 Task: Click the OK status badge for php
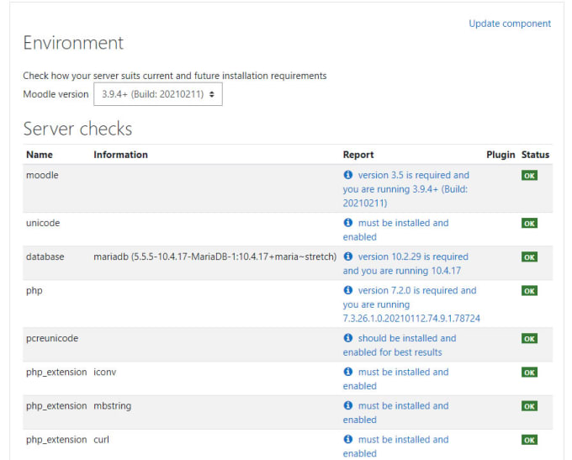pyautogui.click(x=529, y=291)
